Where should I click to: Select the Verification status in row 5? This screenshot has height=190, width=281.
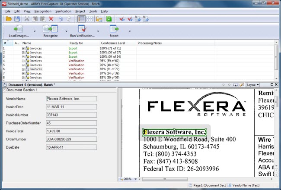click(77, 65)
